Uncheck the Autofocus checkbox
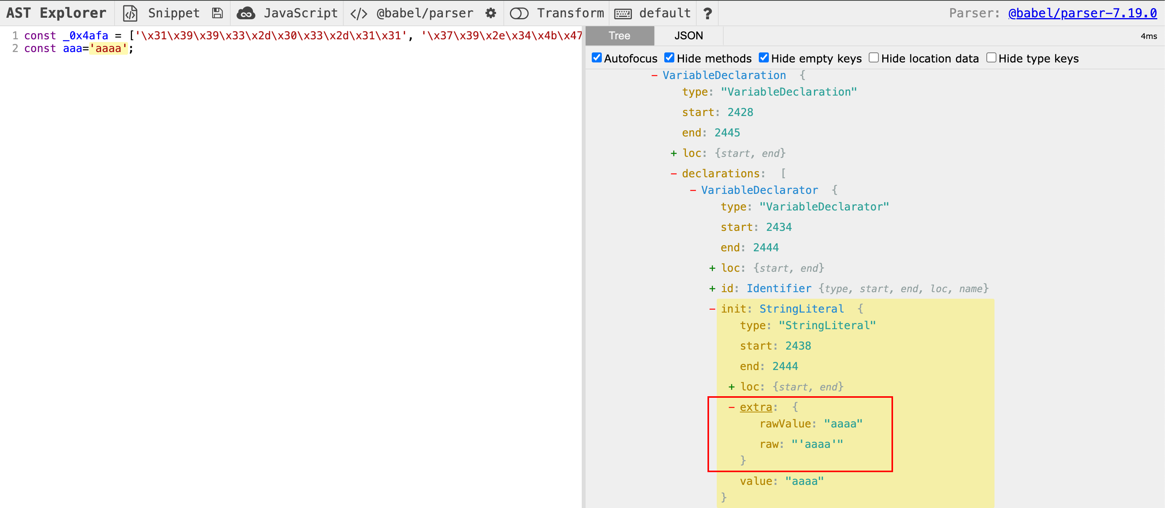 [x=596, y=58]
